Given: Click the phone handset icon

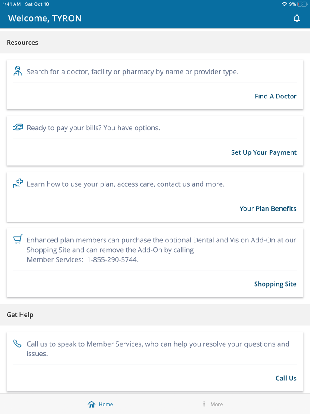Looking at the screenshot, I should (x=17, y=343).
